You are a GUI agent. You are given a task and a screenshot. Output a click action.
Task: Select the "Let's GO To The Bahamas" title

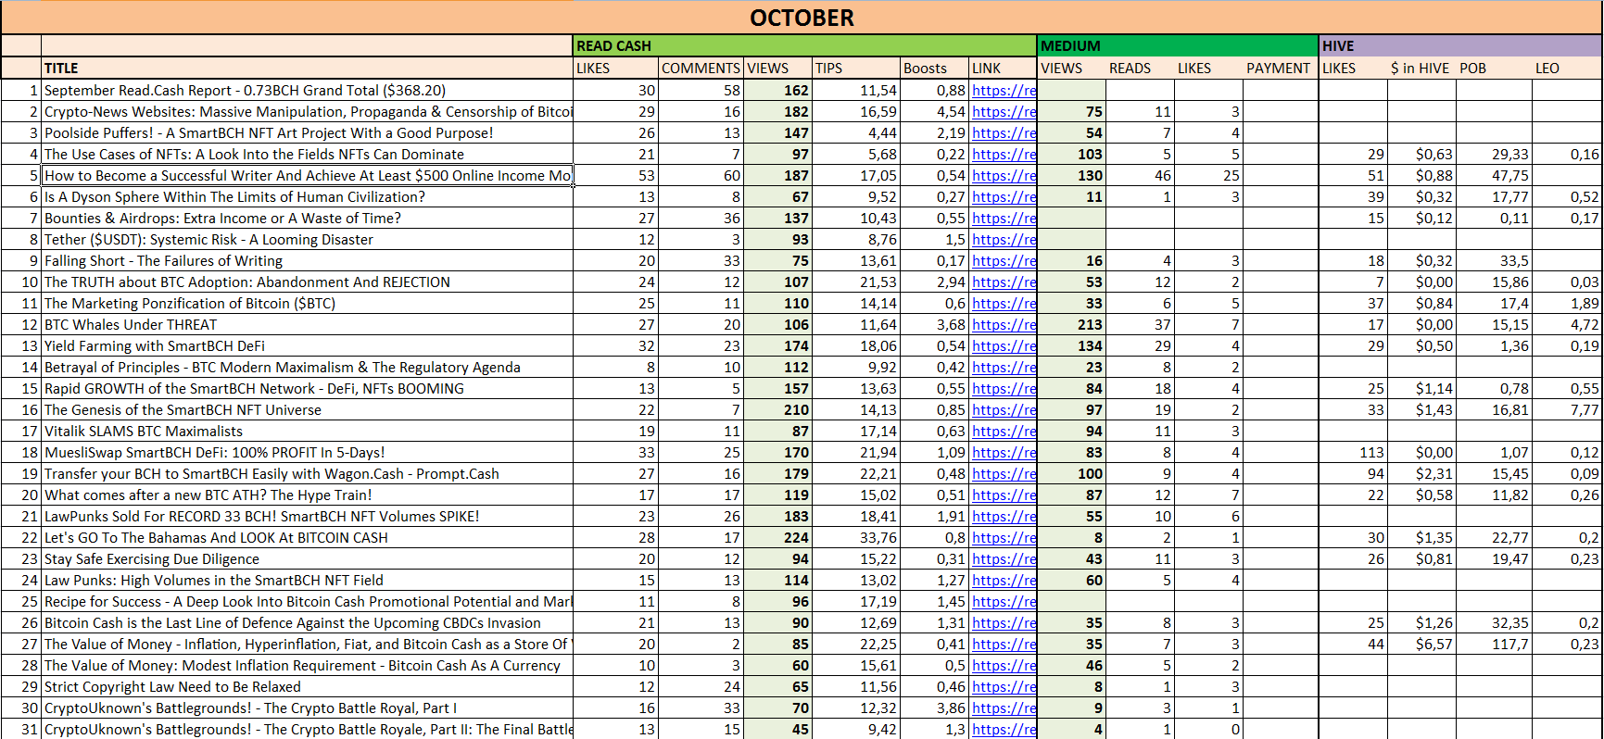[307, 538]
